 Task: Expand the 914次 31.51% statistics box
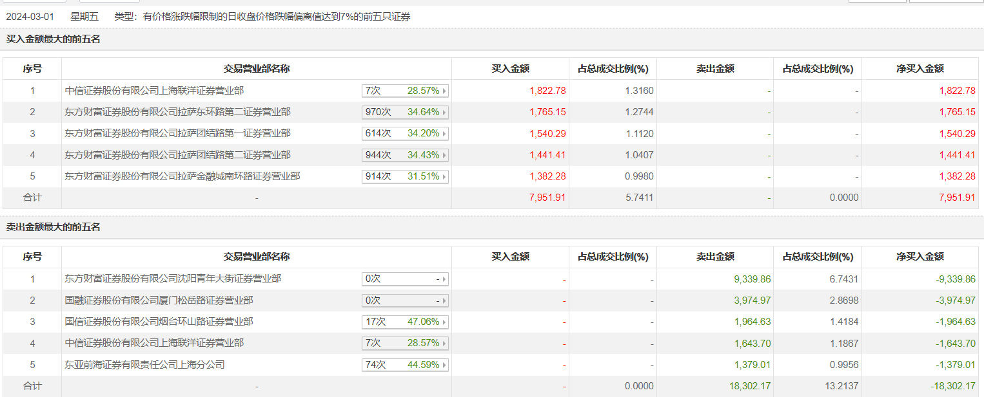(405, 176)
